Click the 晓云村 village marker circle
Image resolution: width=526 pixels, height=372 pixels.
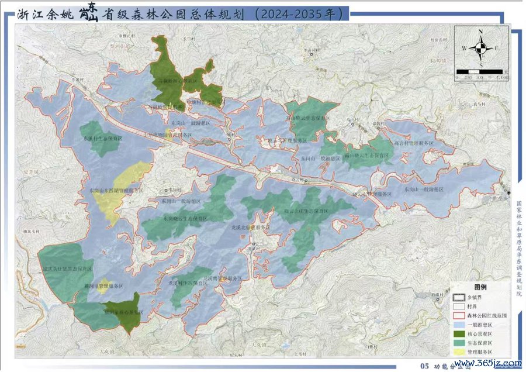point(306,180)
